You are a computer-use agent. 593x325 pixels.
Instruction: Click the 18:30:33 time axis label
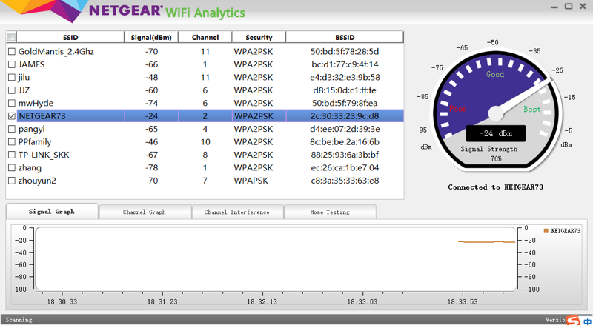[x=62, y=301]
